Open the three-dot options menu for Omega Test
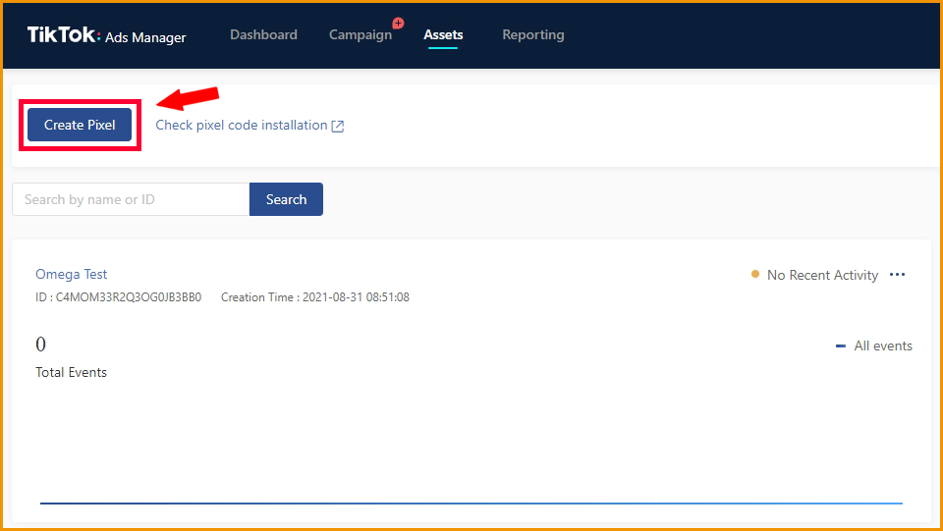Viewport: 943px width, 531px height. pyautogui.click(x=897, y=275)
